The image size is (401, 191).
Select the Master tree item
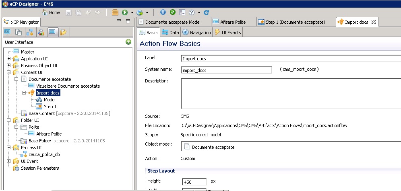pyautogui.click(x=28, y=51)
